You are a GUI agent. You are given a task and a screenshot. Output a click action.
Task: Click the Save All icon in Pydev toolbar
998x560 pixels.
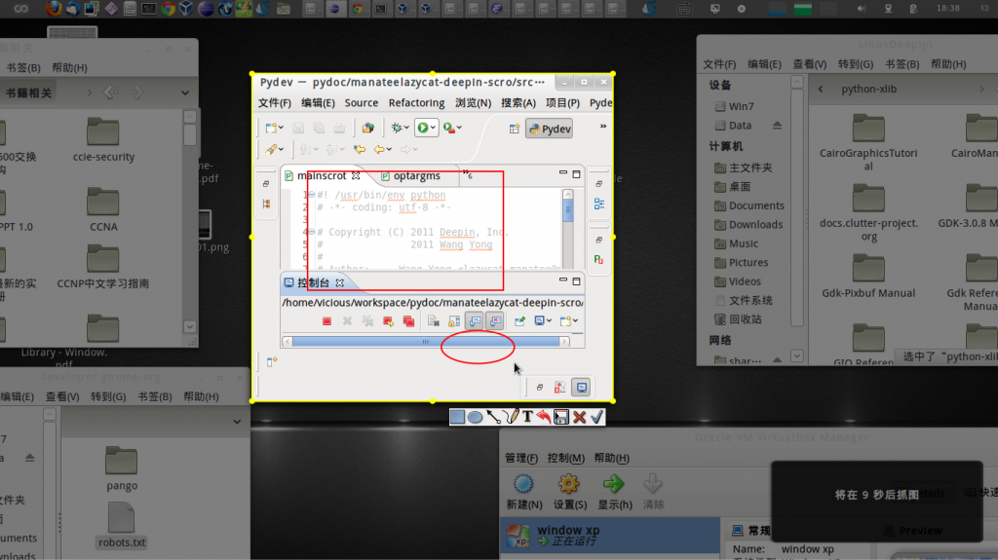(319, 128)
